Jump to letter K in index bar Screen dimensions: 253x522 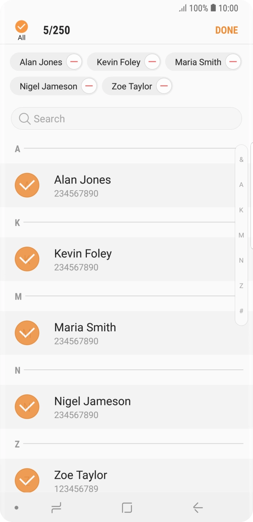pyautogui.click(x=241, y=210)
